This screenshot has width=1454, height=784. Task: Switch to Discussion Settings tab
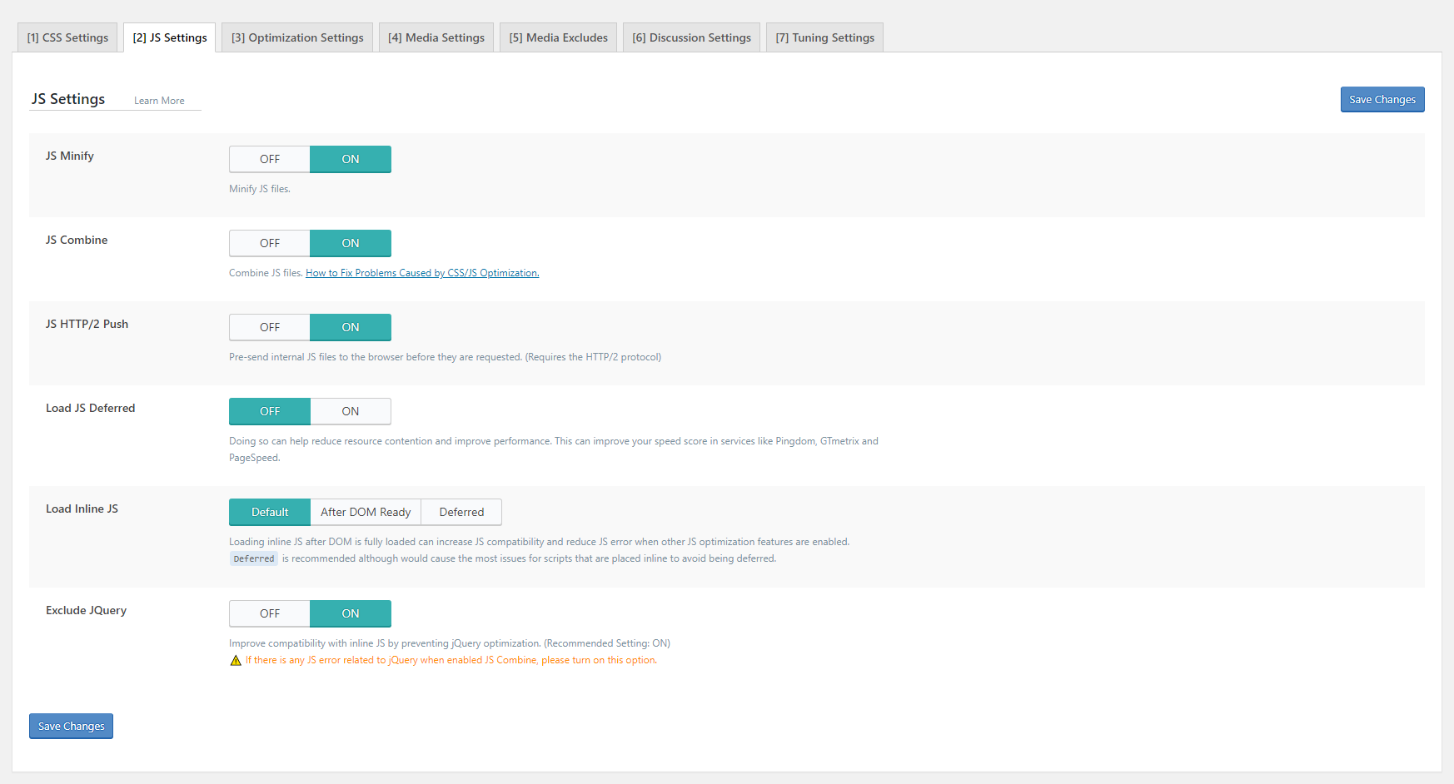[x=691, y=37]
